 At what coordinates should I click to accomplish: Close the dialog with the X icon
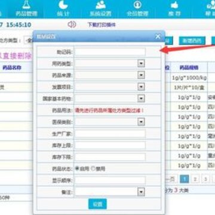click(158, 36)
